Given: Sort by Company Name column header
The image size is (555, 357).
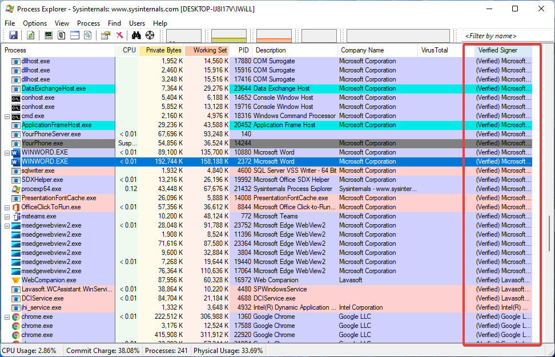Looking at the screenshot, I should point(377,50).
